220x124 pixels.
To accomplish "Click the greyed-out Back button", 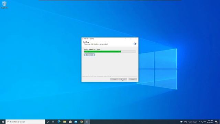I will coord(114,79).
